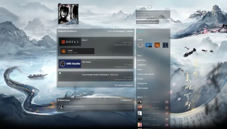
Task: Click the level 20 friend badge
Action: pyautogui.click(x=167, y=119)
